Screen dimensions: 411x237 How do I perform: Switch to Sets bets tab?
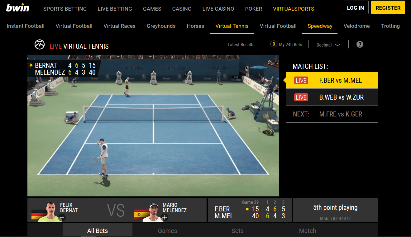coord(237,230)
